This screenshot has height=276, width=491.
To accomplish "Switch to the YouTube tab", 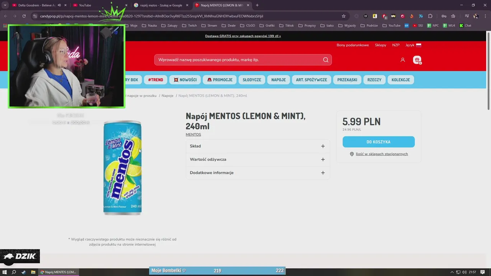I will pos(98,5).
